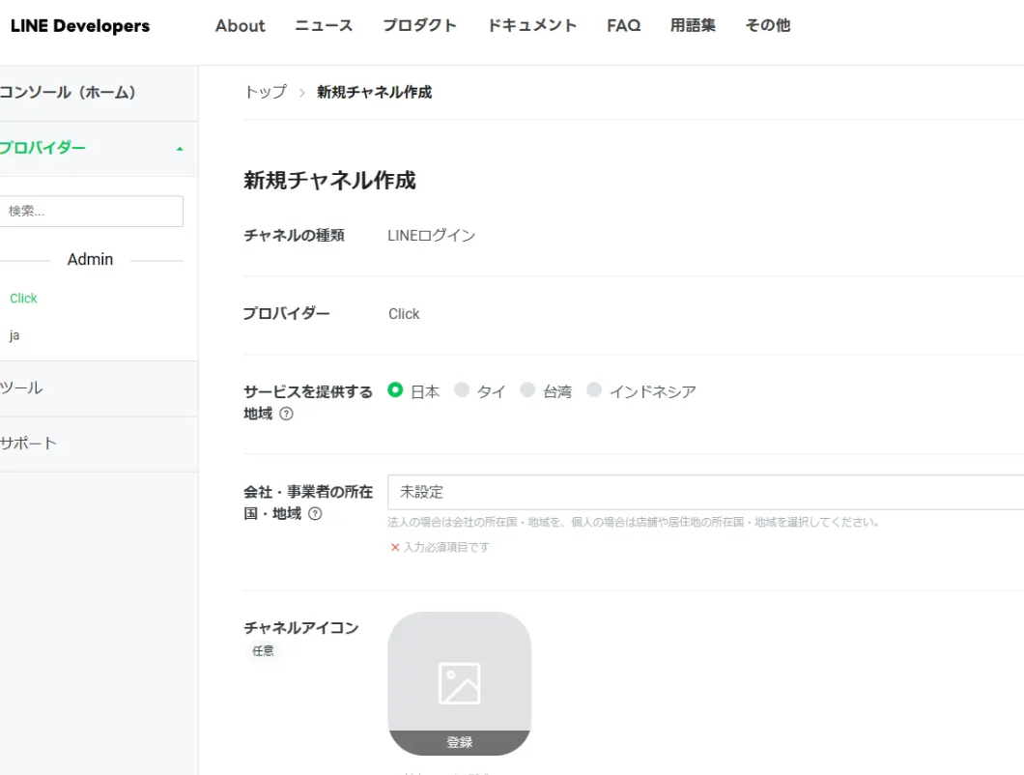This screenshot has width=1024, height=775.
Task: Open the ニュース menu item
Action: point(324,25)
